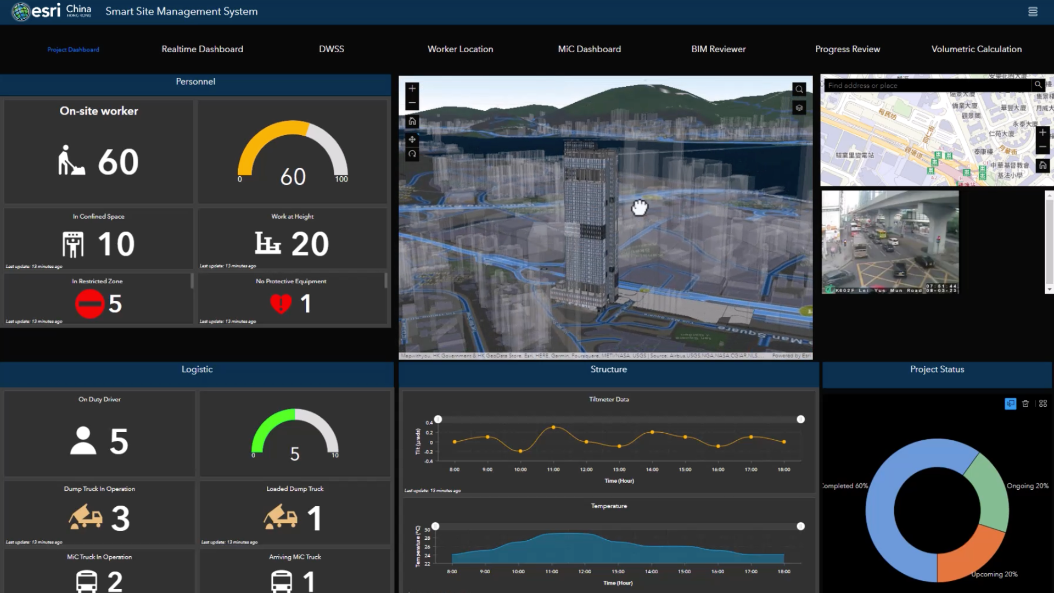Toggle the blue selection icon in Project Status
Viewport: 1054px width, 593px height.
[1010, 404]
